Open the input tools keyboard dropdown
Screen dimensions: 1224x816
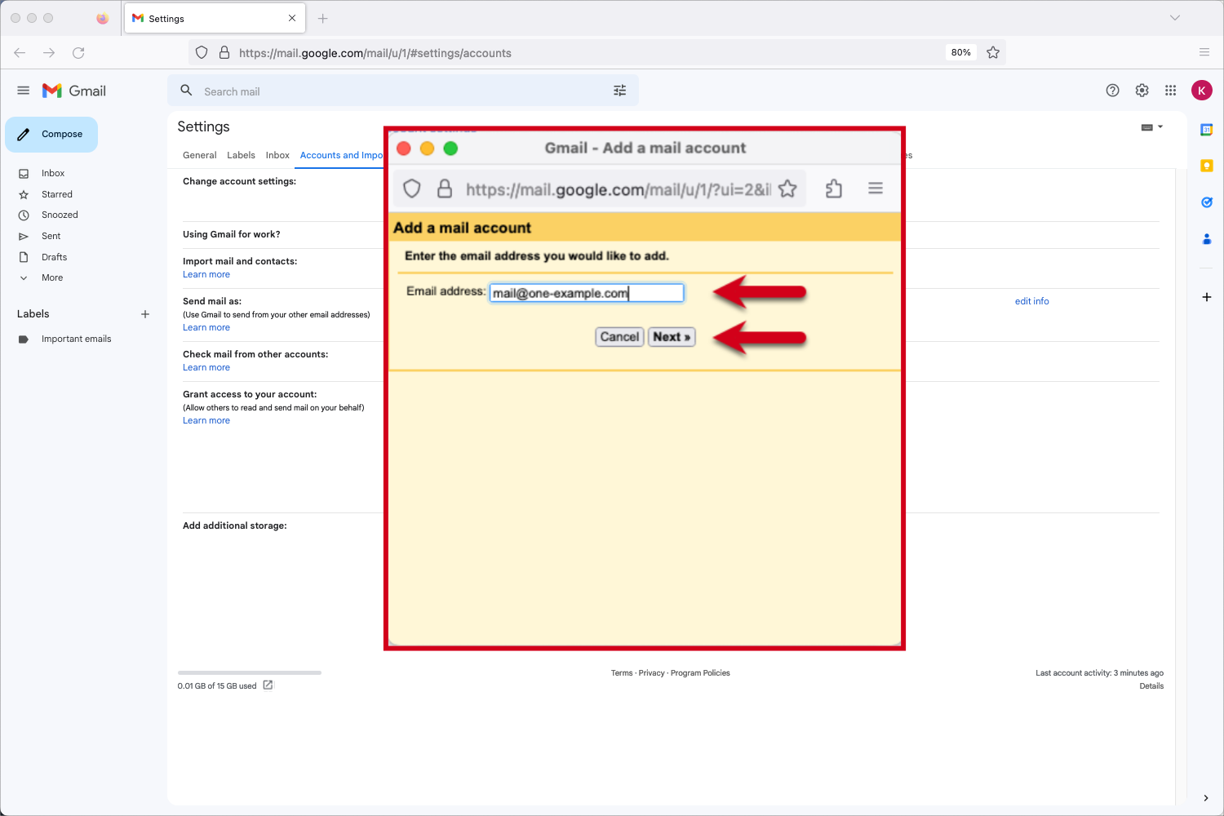pyautogui.click(x=1152, y=127)
